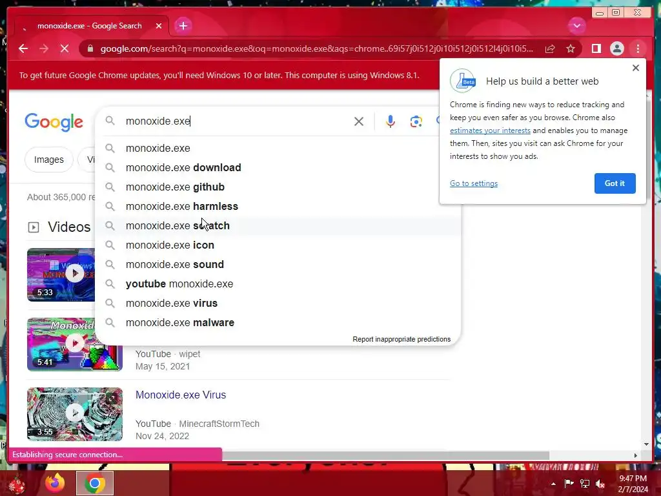
Task: Open Chrome side panel icon
Action: pos(596,48)
